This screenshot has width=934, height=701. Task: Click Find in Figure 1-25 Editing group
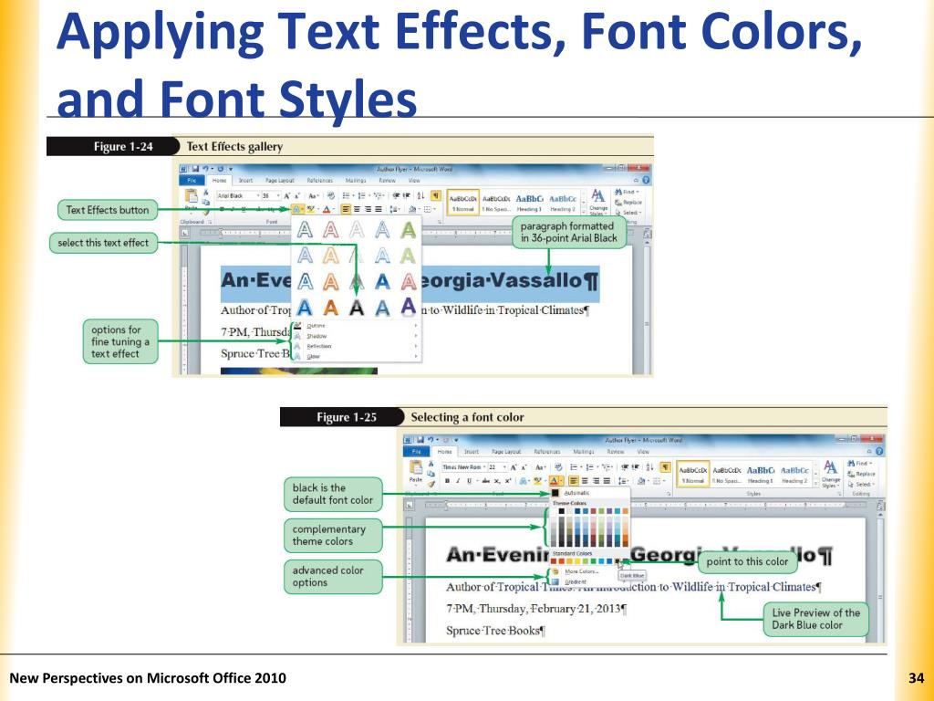coord(861,463)
